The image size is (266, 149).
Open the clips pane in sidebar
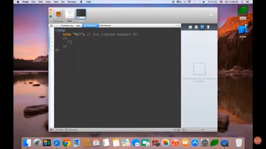coord(196,27)
